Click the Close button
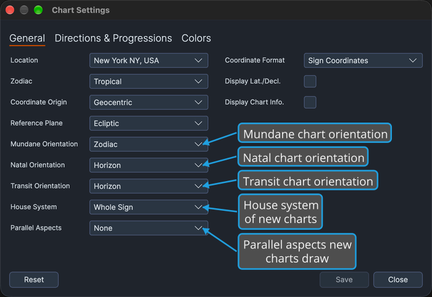 pyautogui.click(x=398, y=280)
